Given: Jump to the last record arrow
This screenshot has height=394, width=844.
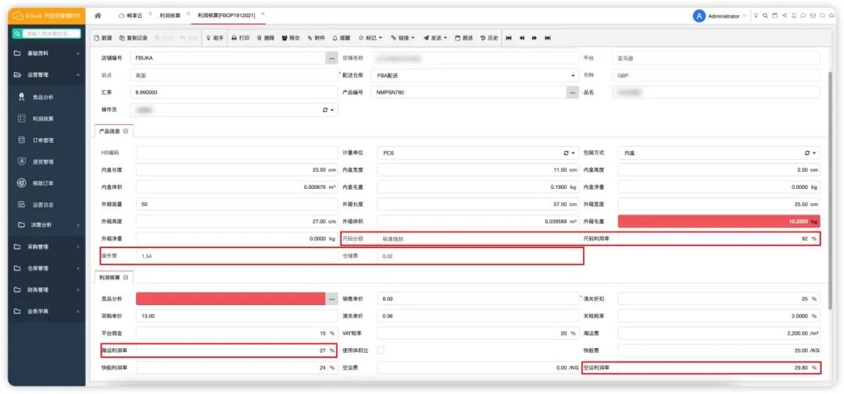Looking at the screenshot, I should coord(548,37).
